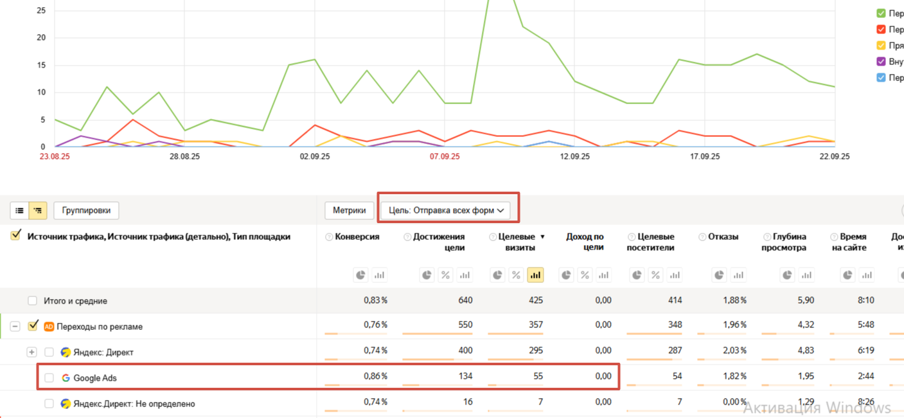Sort table by Конверсия header
This screenshot has height=418, width=904.
[x=357, y=237]
